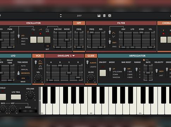Image resolution: width=171 pixels, height=127 pixels.
Task: Set arpeggiator RANGE to 3
Action: click(140, 74)
